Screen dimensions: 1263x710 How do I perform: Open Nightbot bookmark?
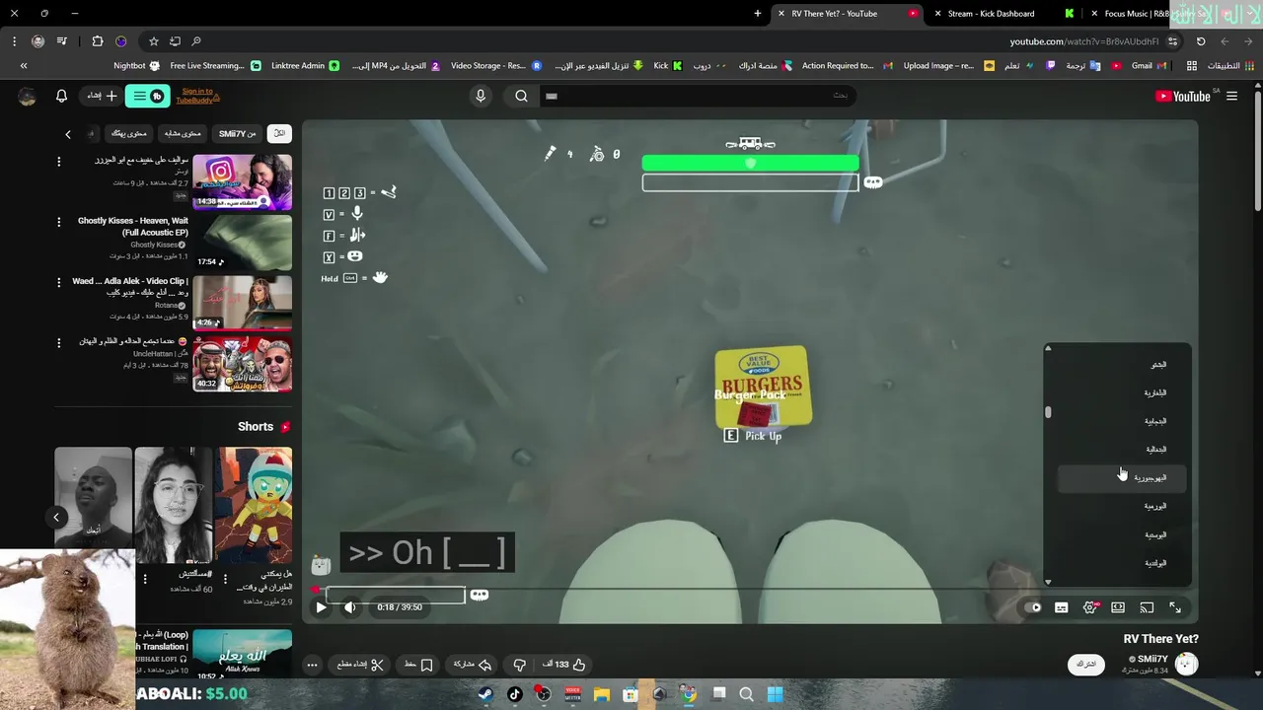[x=136, y=66]
